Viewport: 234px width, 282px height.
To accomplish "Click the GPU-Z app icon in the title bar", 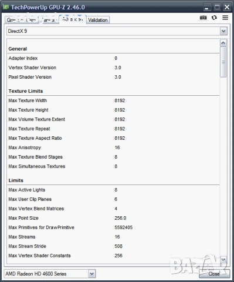I will pyautogui.click(x=6, y=7).
